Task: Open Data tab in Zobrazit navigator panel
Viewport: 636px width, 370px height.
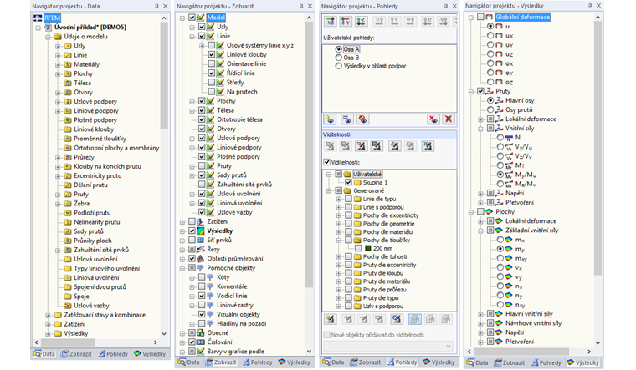Action: 189,362
